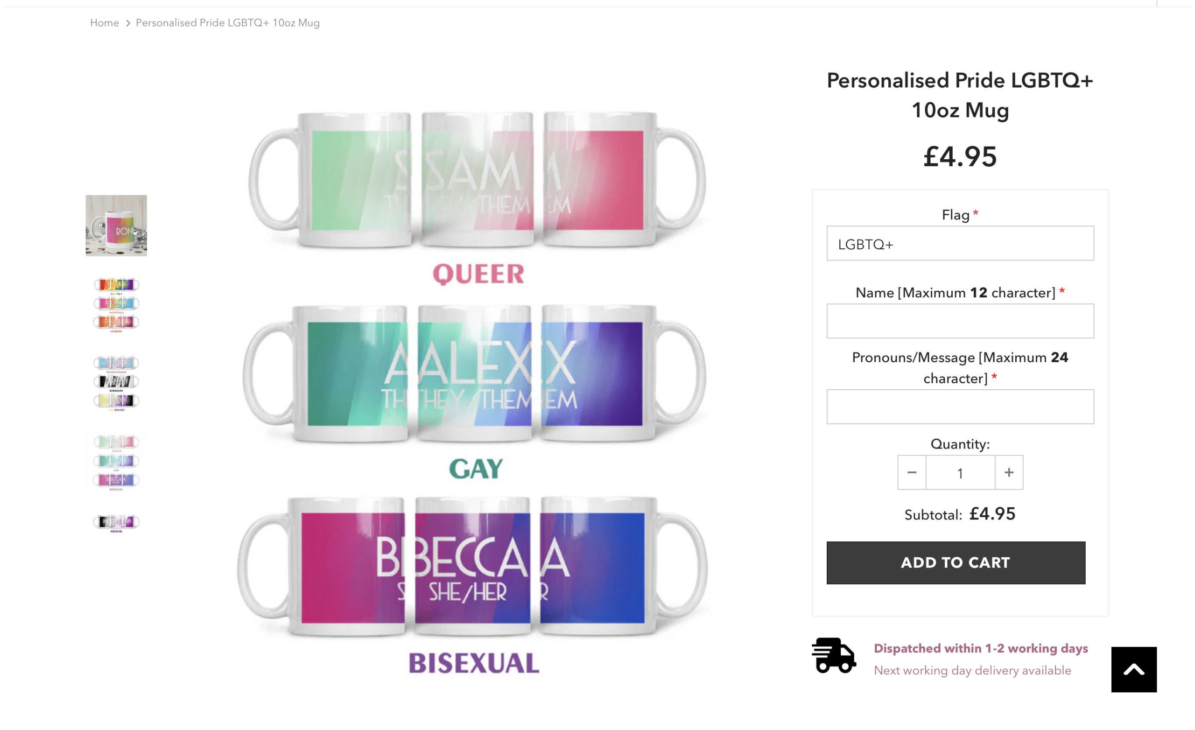Image resolution: width=1195 pixels, height=730 pixels.
Task: Focus the Pronouns/Message text field
Action: [960, 407]
